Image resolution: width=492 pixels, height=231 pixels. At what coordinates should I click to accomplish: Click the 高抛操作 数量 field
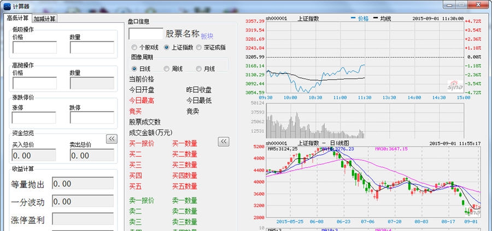click(92, 83)
